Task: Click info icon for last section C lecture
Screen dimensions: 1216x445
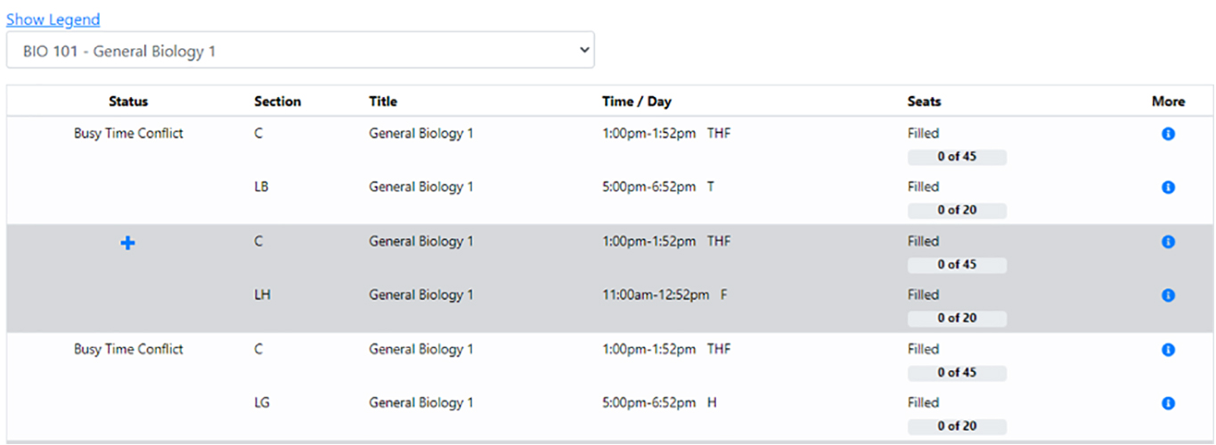Action: [1168, 350]
